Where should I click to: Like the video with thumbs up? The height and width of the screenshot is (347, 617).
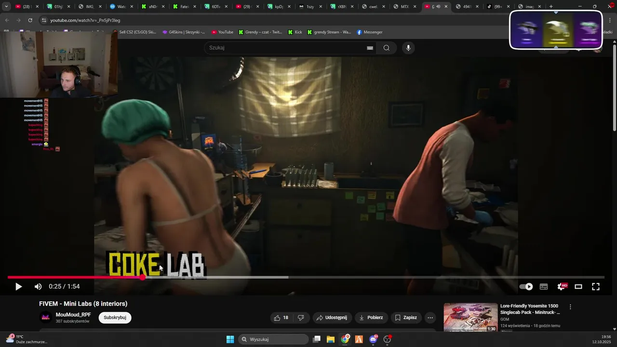tap(281, 318)
